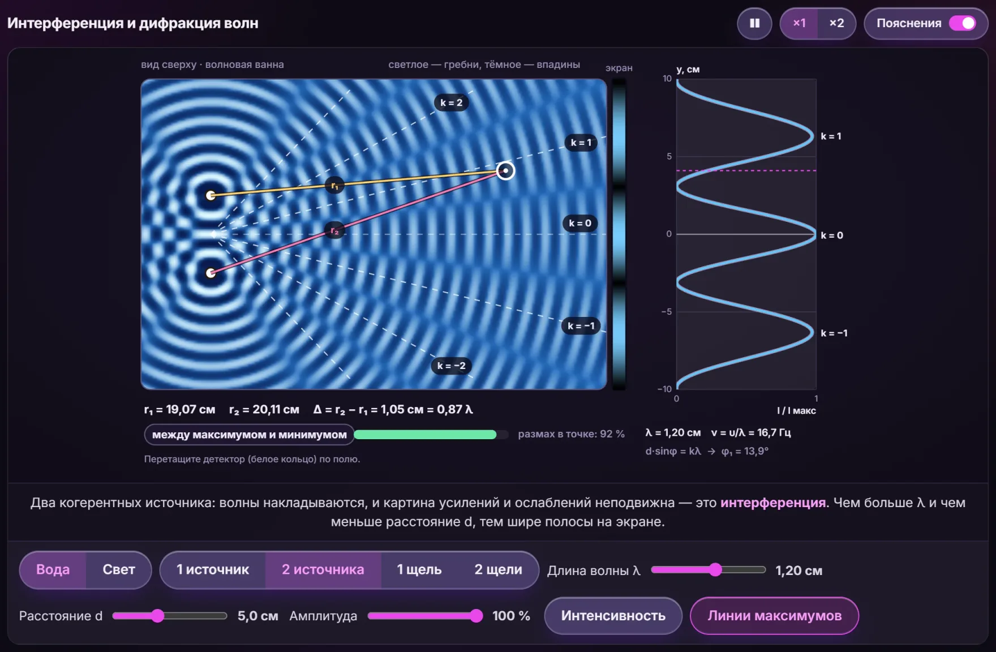Click the размах в точке: 92 % text

[571, 434]
